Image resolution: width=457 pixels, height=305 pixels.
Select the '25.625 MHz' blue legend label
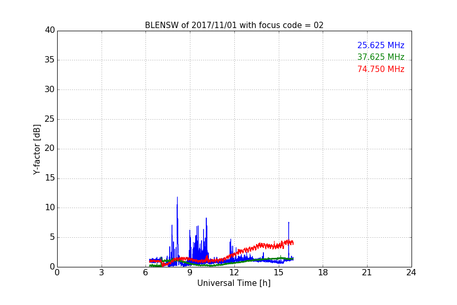click(381, 45)
